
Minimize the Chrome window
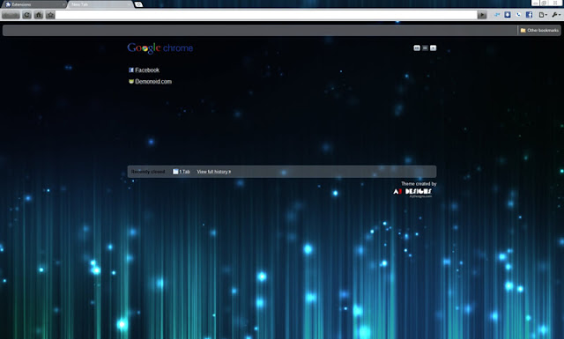pos(536,3)
